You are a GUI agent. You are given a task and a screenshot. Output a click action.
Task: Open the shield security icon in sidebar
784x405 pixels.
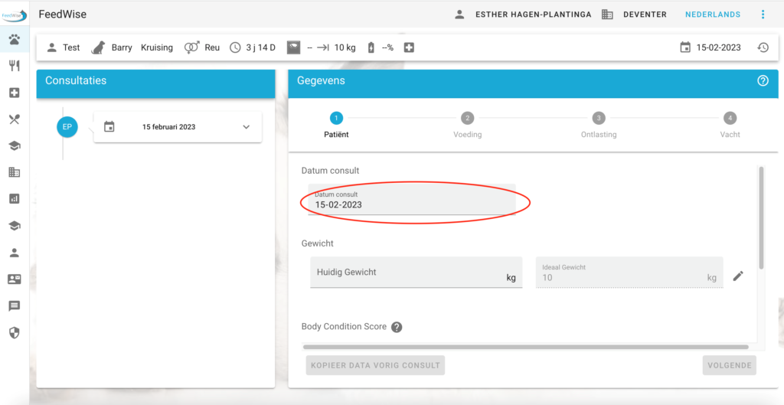[x=15, y=333]
